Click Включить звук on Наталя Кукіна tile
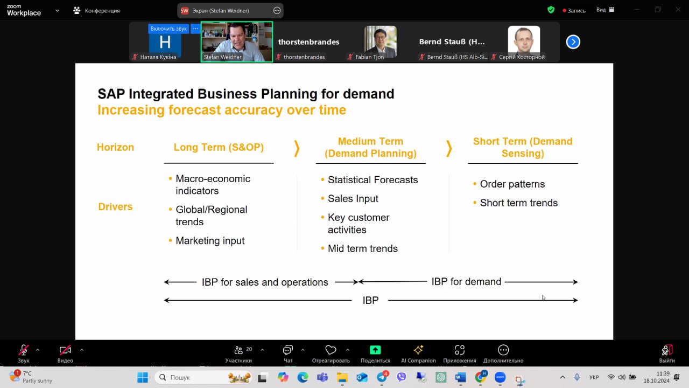The width and height of the screenshot is (689, 388). pos(168,29)
